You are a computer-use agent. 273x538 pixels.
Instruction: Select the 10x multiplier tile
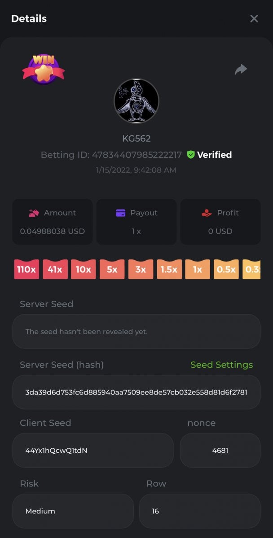[84, 269]
